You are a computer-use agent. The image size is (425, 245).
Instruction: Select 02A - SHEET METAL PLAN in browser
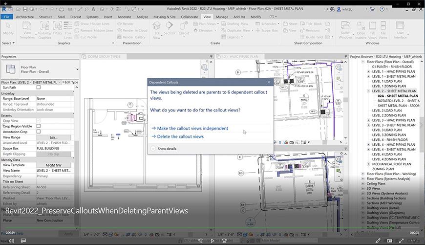point(398,96)
